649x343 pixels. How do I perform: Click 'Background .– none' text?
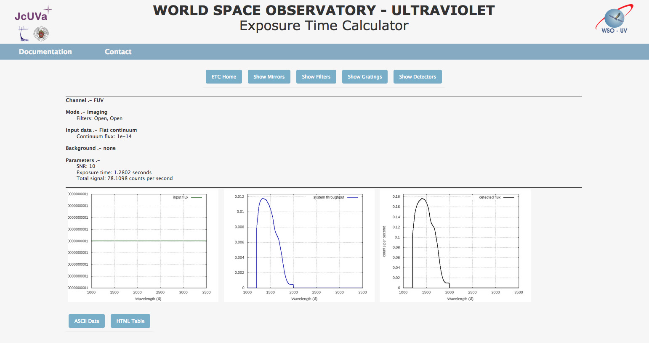coord(90,148)
